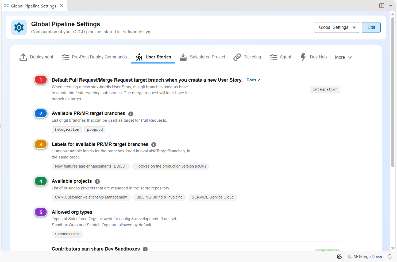Expand the More tabs dropdown
This screenshot has width=397, height=262.
click(x=344, y=57)
